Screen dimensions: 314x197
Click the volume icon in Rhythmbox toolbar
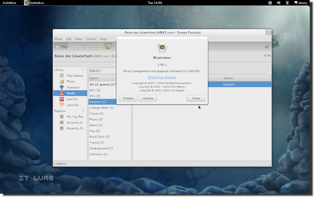[267, 47]
